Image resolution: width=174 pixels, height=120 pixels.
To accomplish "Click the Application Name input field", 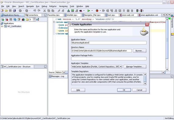I will [x=109, y=43].
